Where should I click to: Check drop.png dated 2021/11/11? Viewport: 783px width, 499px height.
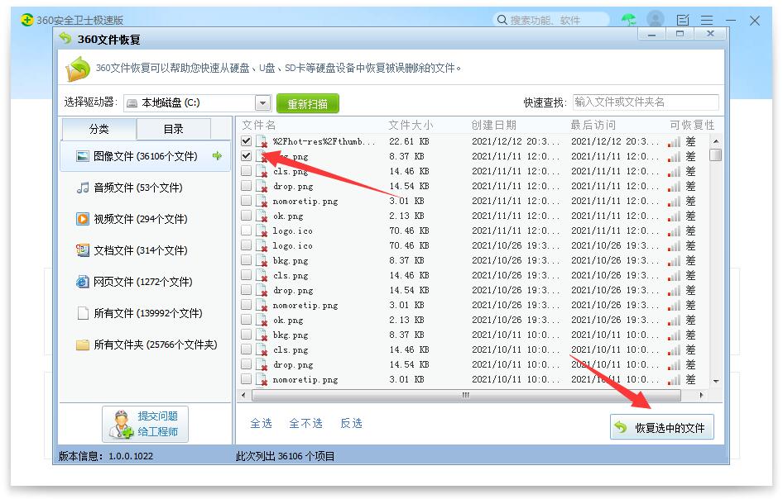coord(246,186)
